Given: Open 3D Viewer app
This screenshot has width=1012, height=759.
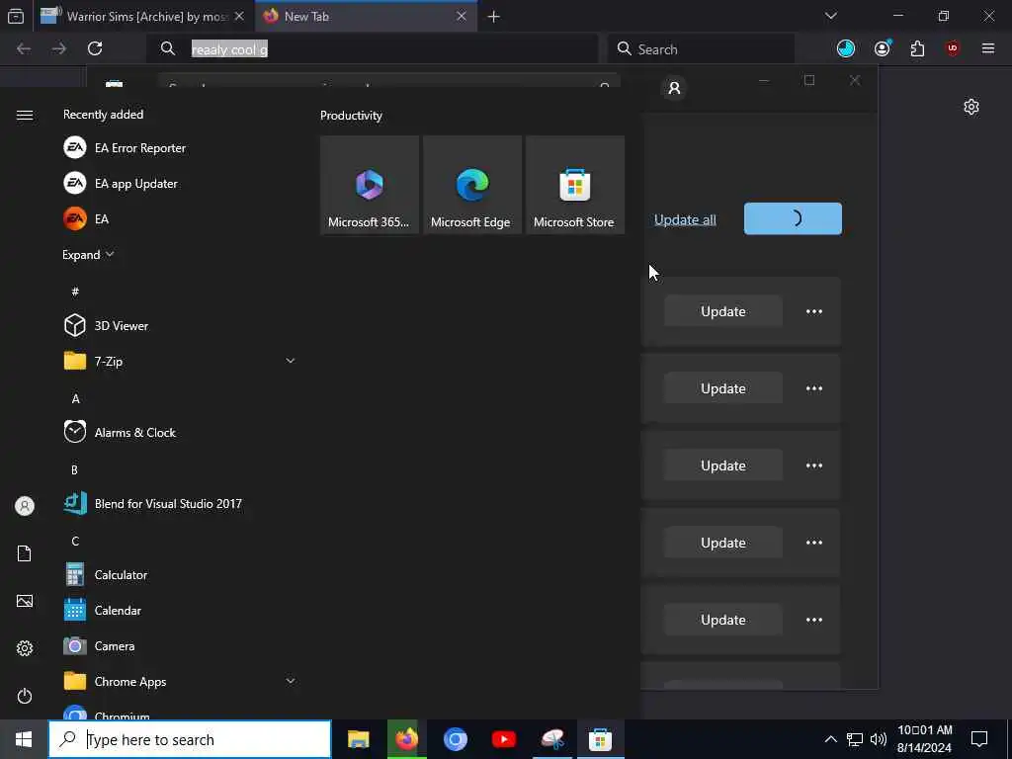Looking at the screenshot, I should click(x=180, y=325).
